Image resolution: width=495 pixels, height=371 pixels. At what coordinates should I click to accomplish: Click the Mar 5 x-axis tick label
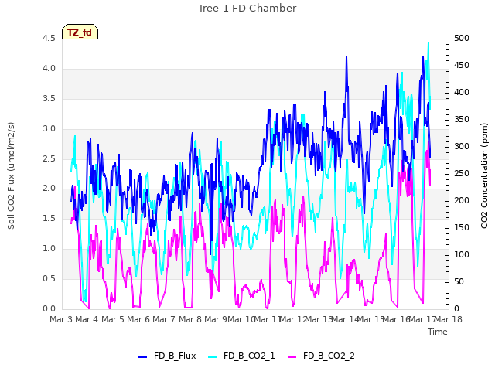point(113,319)
